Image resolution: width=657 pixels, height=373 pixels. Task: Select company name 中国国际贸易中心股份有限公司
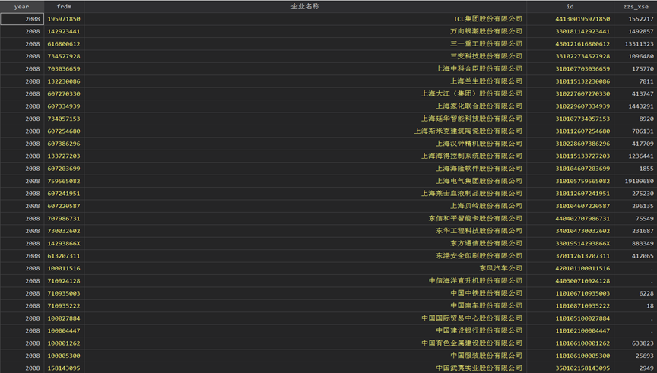pos(471,318)
